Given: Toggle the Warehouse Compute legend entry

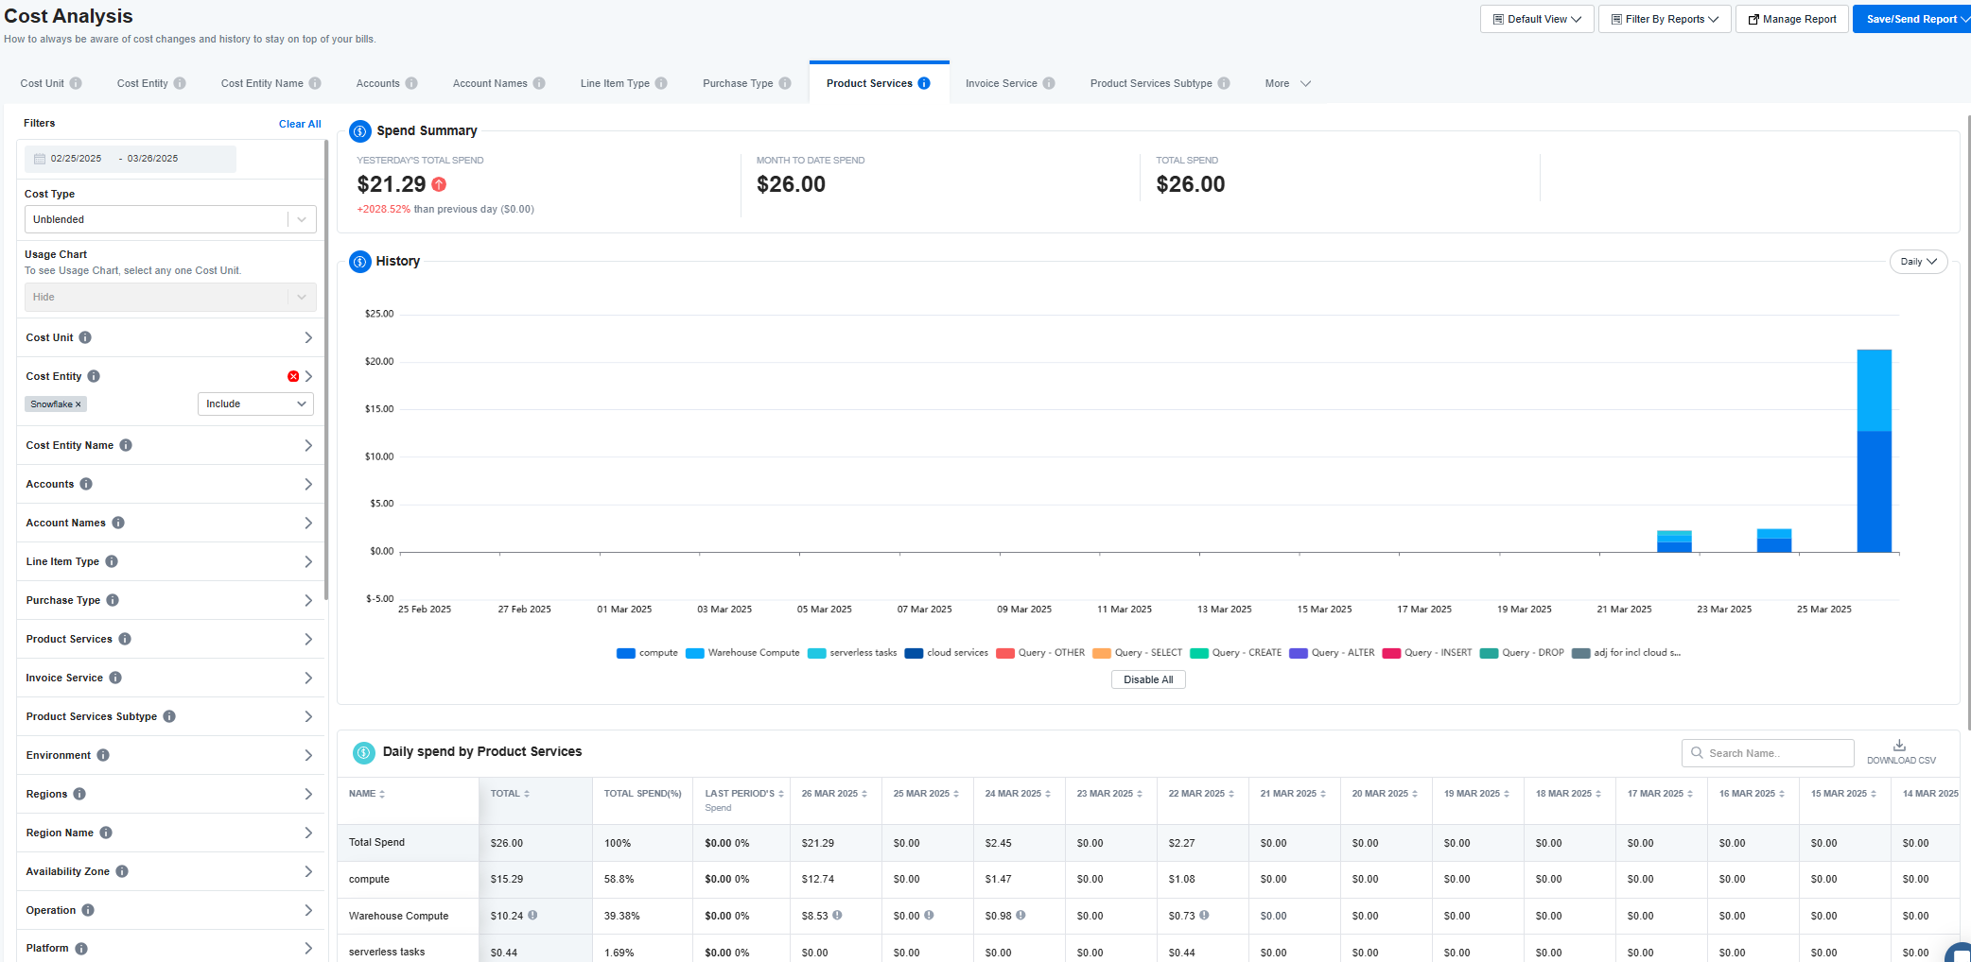Looking at the screenshot, I should (x=742, y=653).
